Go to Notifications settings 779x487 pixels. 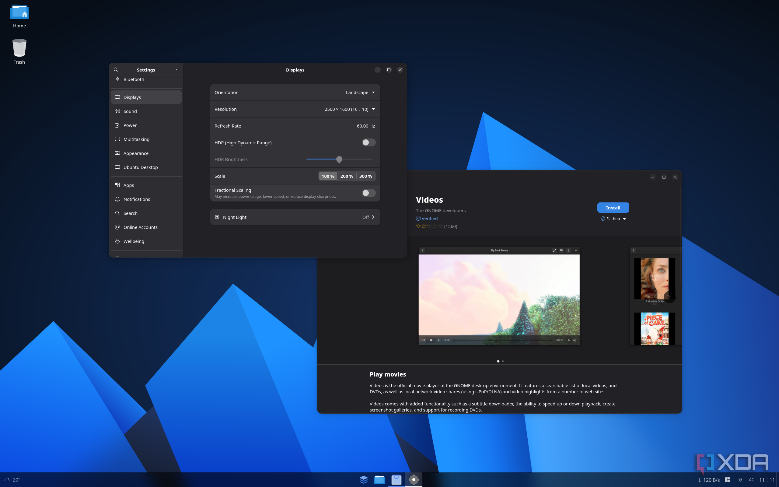137,199
